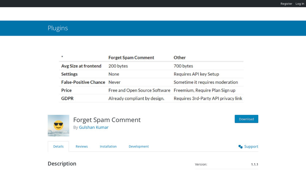Screen dimensions: 306x172
Task: Open the Support link text
Action: click(251, 146)
